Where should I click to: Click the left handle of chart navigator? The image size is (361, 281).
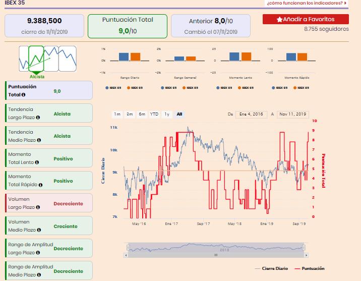click(x=128, y=248)
